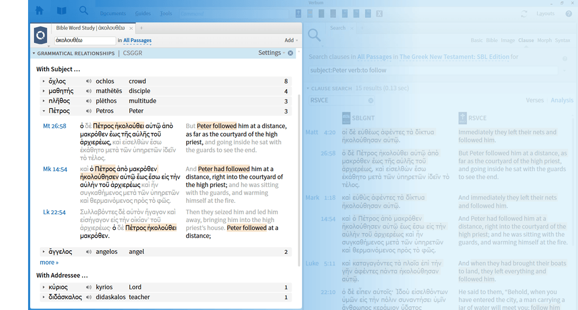Open the Mk 14:54 reference link

click(55, 170)
